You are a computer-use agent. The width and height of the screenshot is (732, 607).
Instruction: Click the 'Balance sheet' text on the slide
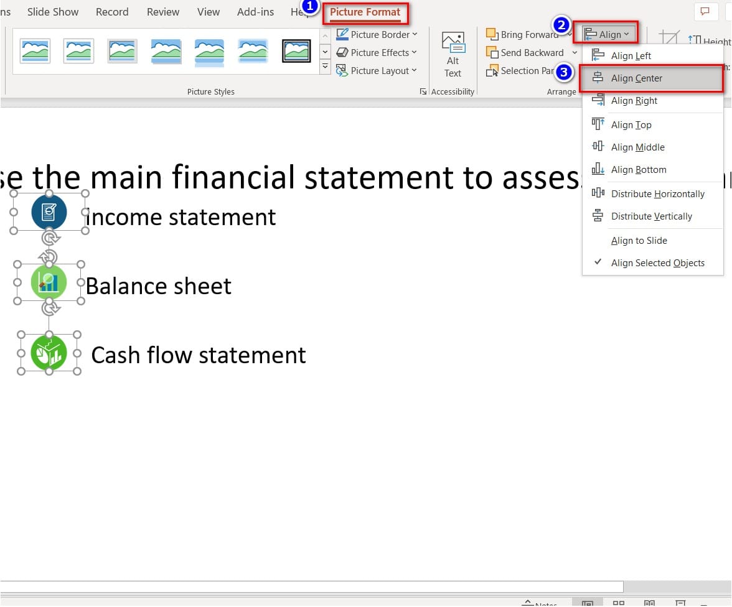tap(159, 286)
